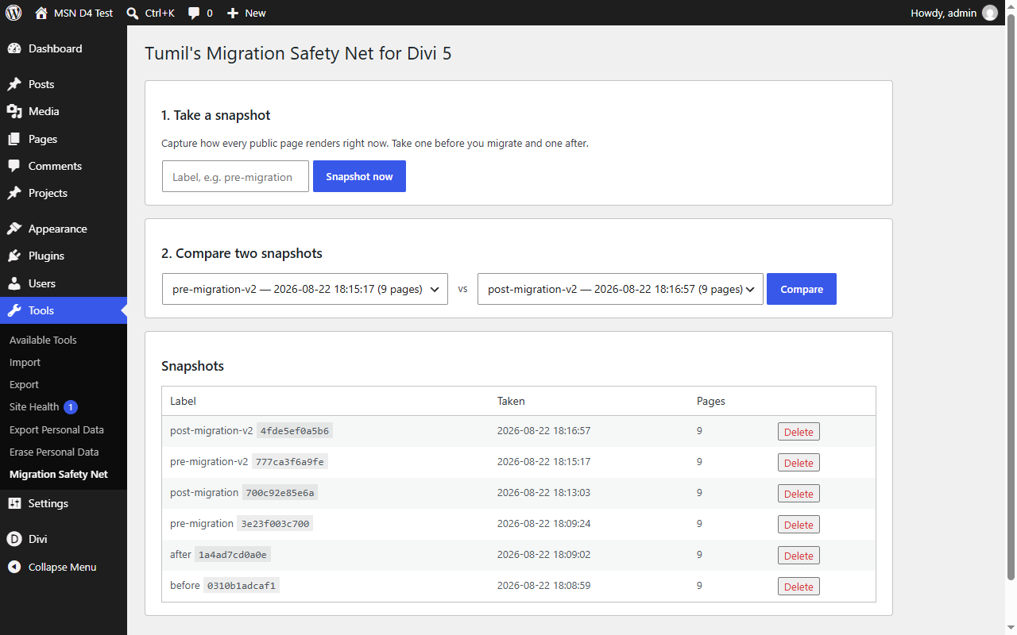Click the Projects pin icon
This screenshot has width=1017, height=635.
[x=14, y=193]
